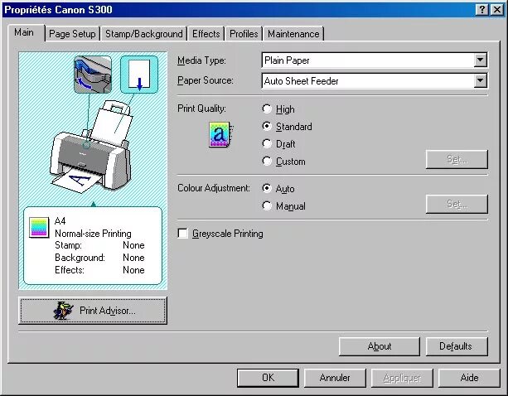Viewport: 508px width, 396px height.
Task: Cancel with the Annuler button
Action: click(335, 378)
